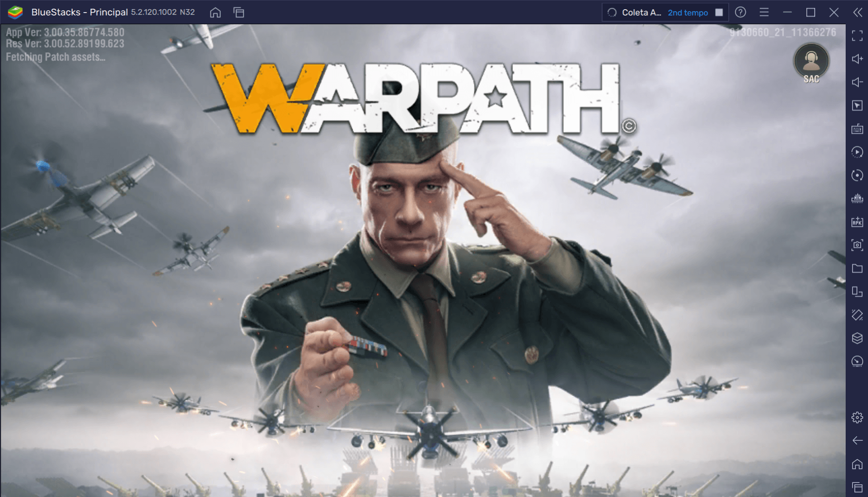This screenshot has width=868, height=497.
Task: Click the 'Fetching Patch assets...' status text
Action: point(55,57)
